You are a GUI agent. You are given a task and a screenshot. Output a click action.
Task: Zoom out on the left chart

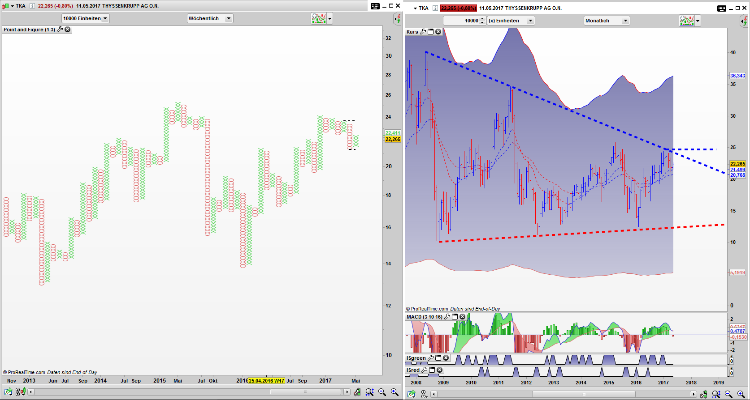(x=382, y=392)
